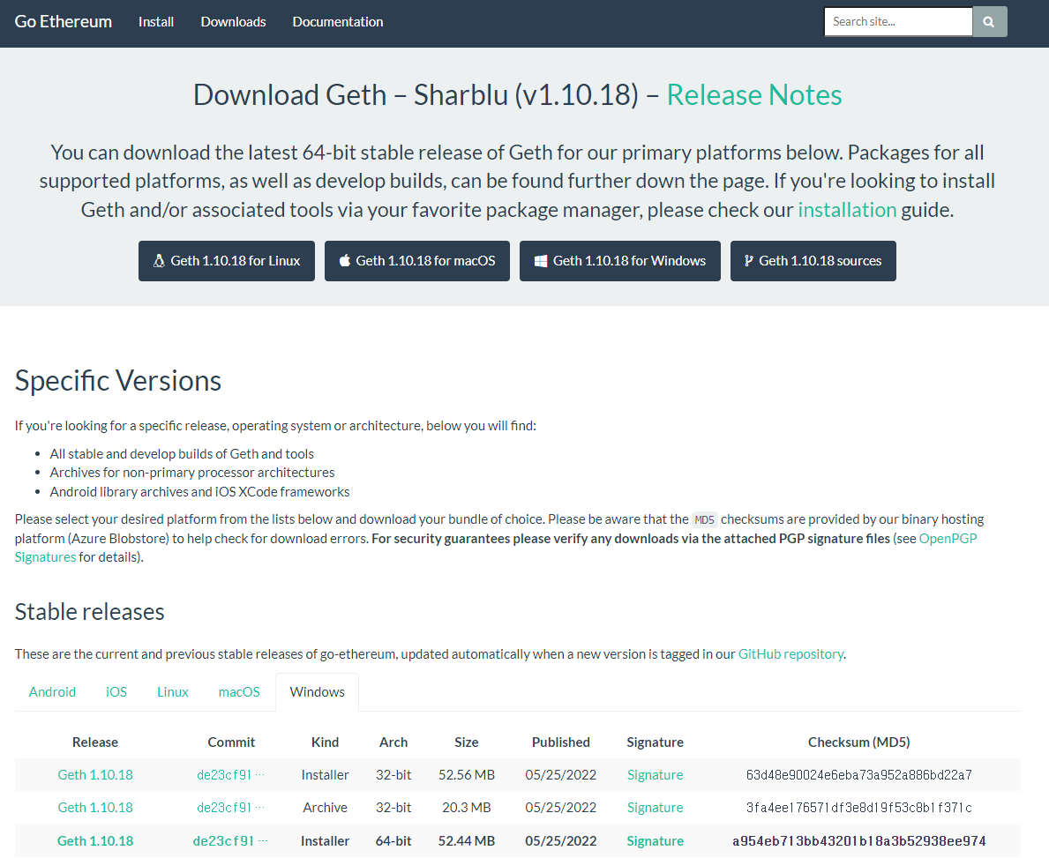The image size is (1049, 858).
Task: Click the Stable releases heading
Action: [90, 612]
